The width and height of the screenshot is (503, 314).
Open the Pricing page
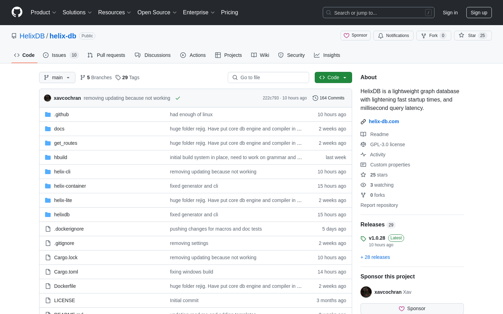(229, 13)
